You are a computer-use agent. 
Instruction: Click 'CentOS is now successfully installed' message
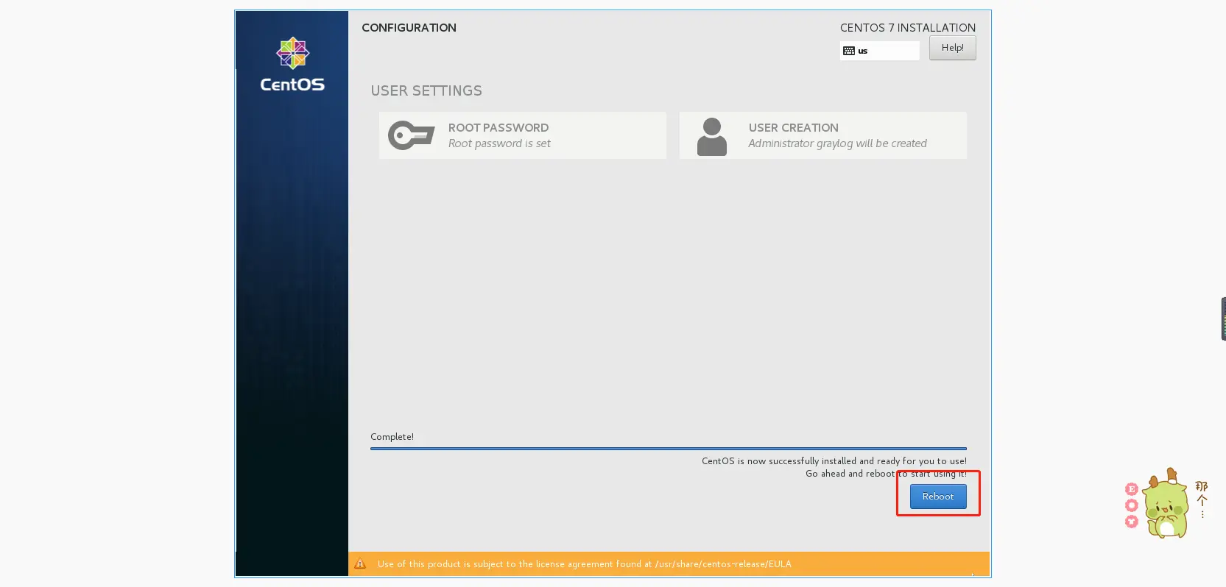(x=834, y=461)
